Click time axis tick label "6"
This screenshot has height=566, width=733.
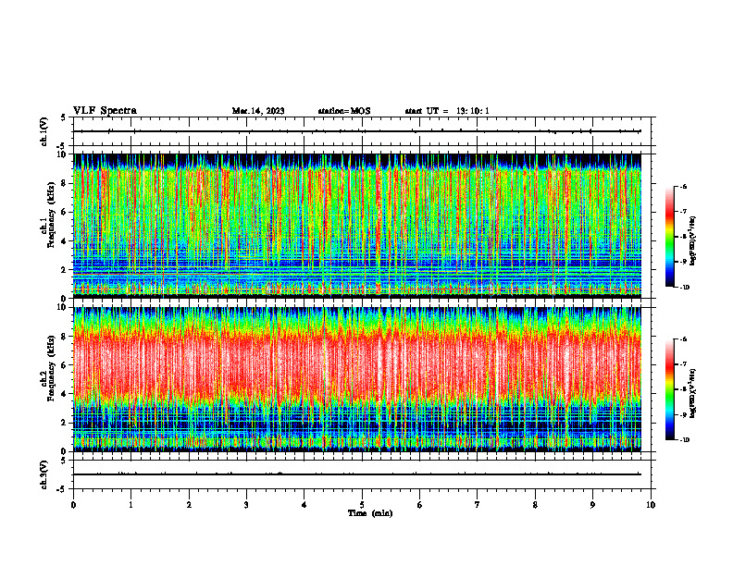pos(420,505)
